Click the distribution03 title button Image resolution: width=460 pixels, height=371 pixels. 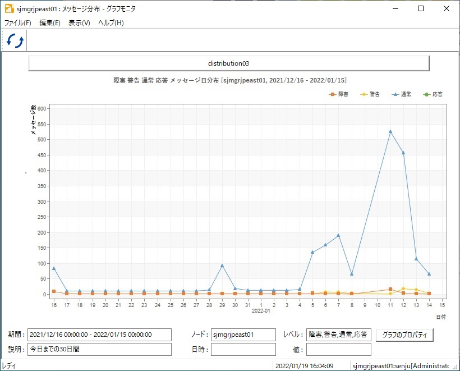click(228, 63)
